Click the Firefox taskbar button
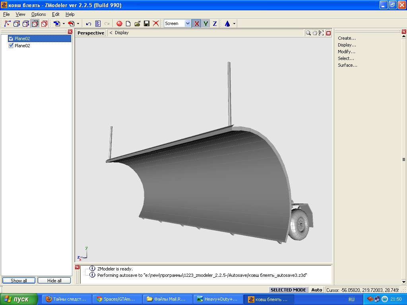The height and width of the screenshot is (305, 407). 66,299
